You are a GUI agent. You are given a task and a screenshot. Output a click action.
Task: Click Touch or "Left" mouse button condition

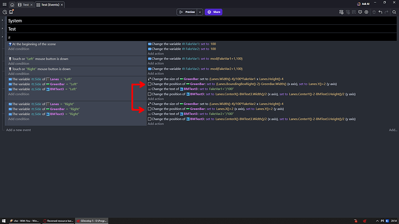pyautogui.click(x=38, y=59)
